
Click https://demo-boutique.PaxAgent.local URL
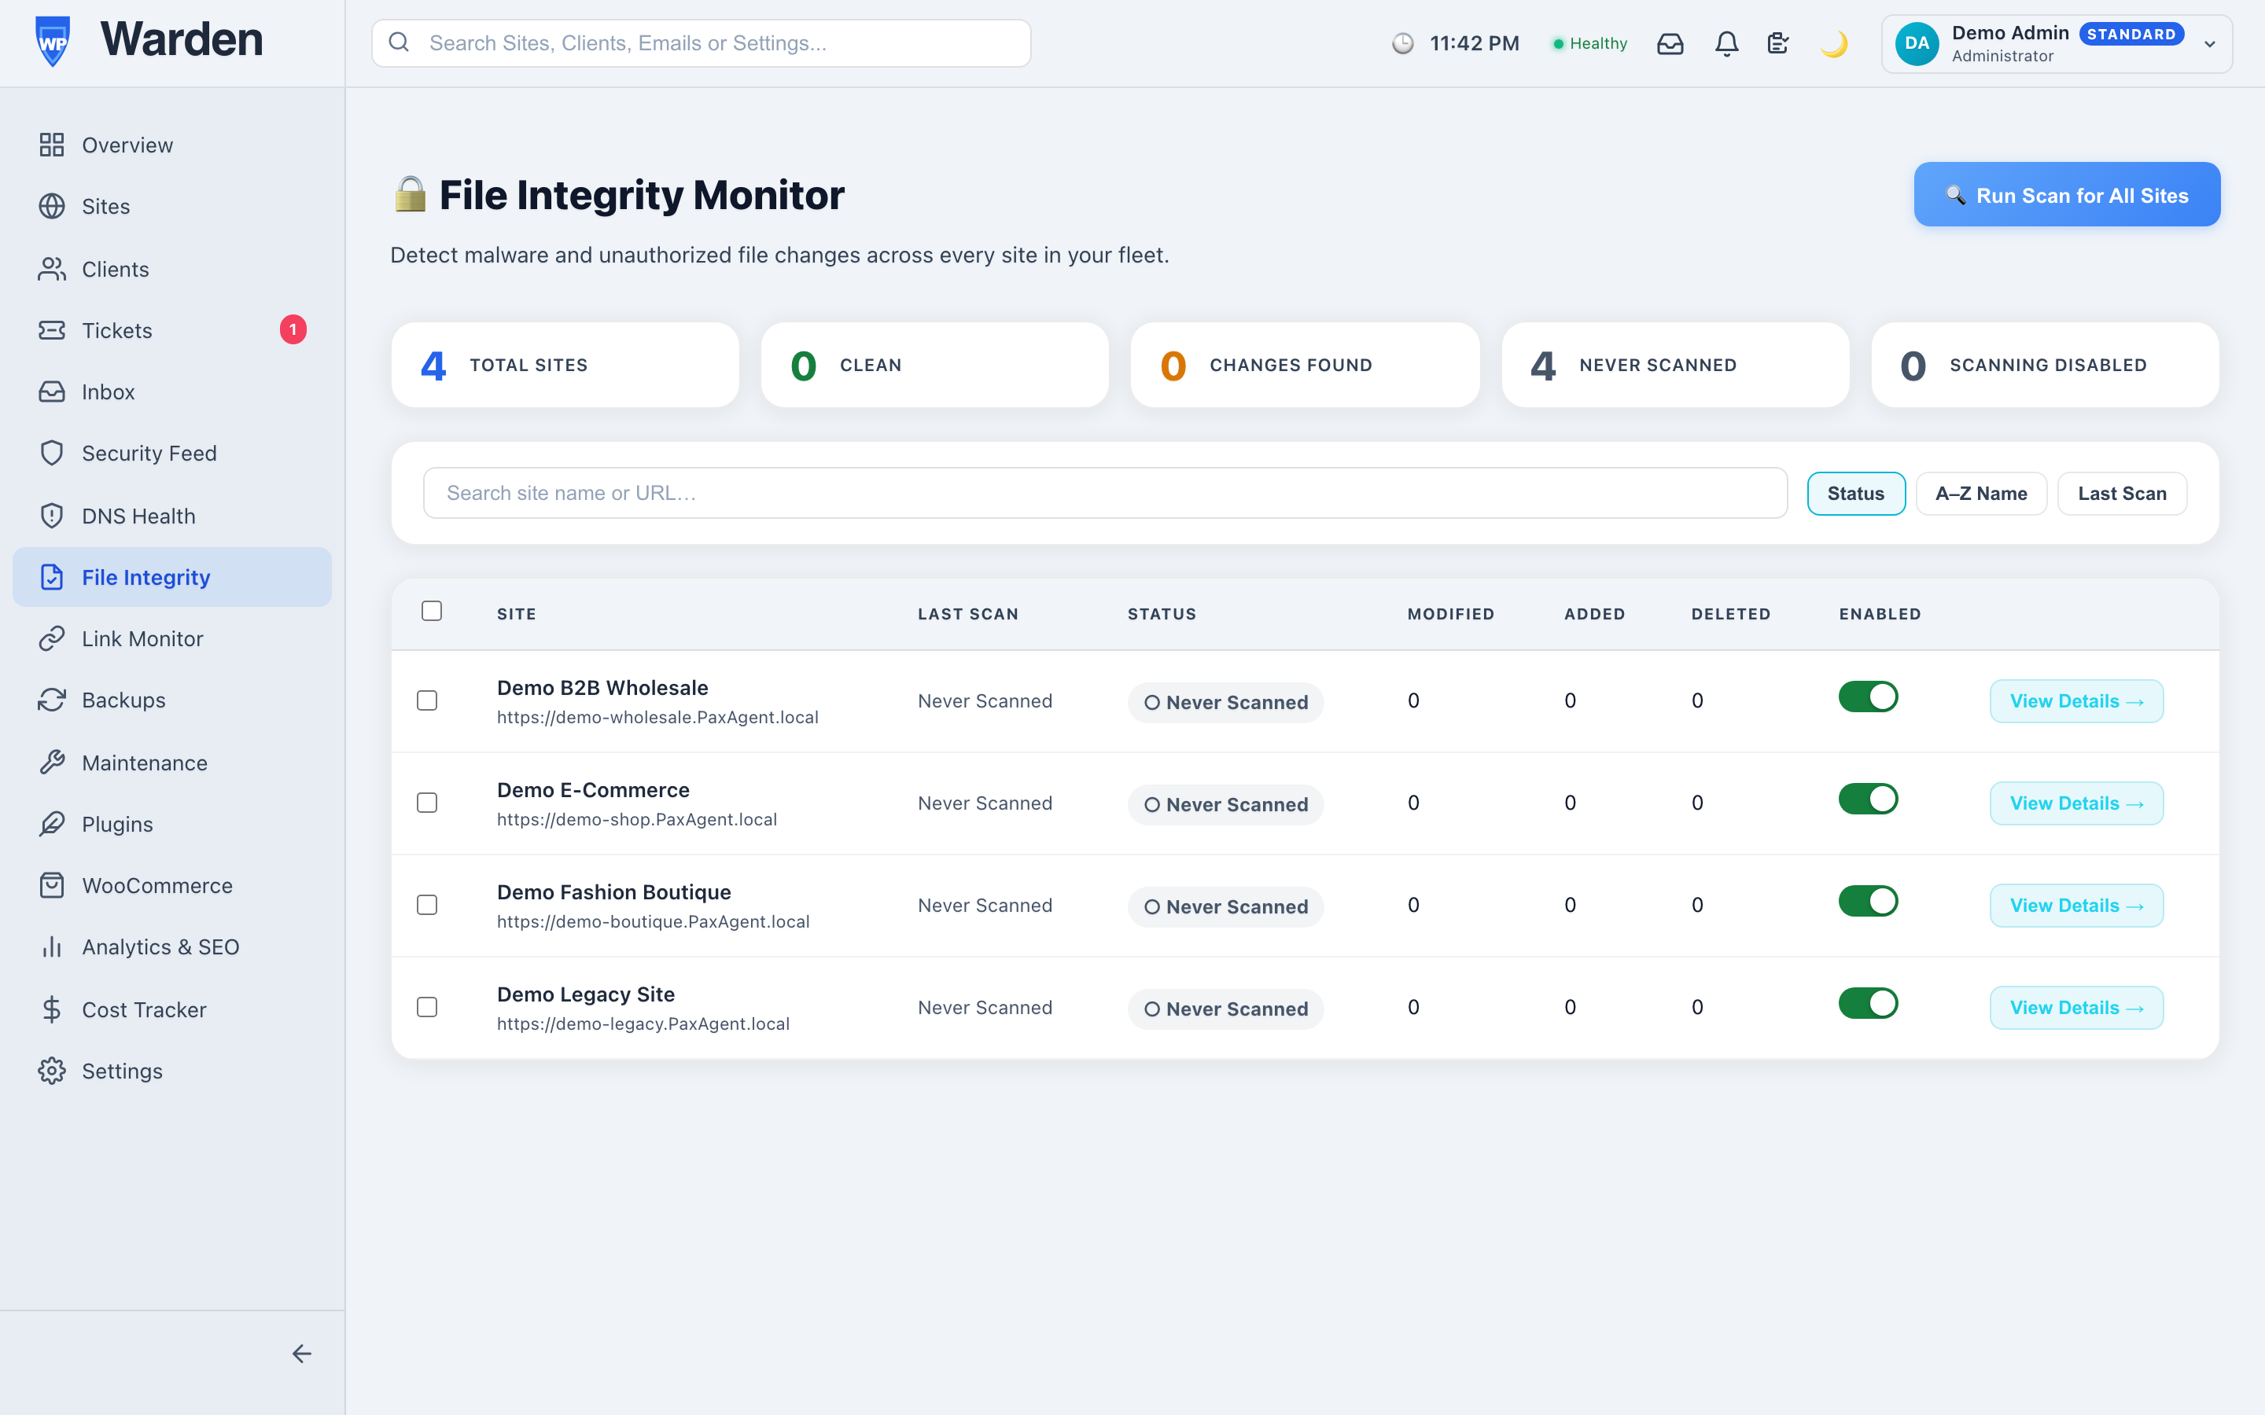point(654,921)
